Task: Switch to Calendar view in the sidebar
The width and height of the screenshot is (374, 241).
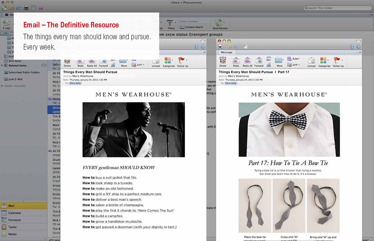Action: (24, 213)
